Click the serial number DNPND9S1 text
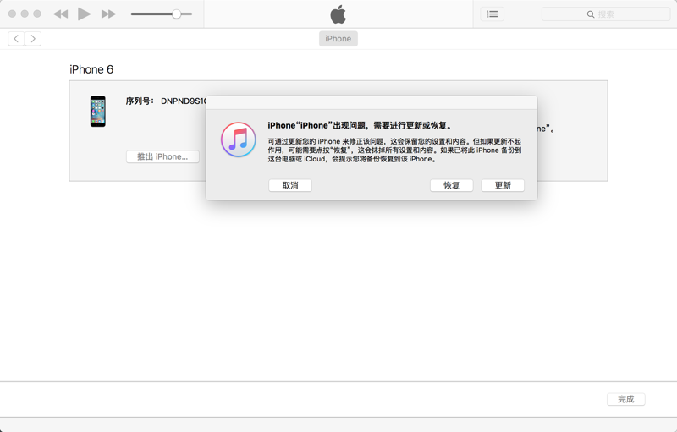677x432 pixels. pos(183,101)
